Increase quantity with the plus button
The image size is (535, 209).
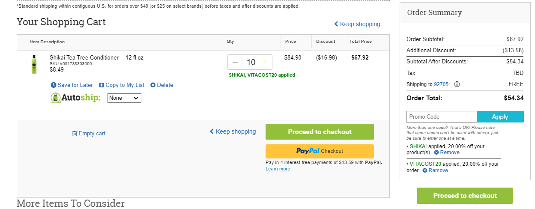tap(265, 62)
